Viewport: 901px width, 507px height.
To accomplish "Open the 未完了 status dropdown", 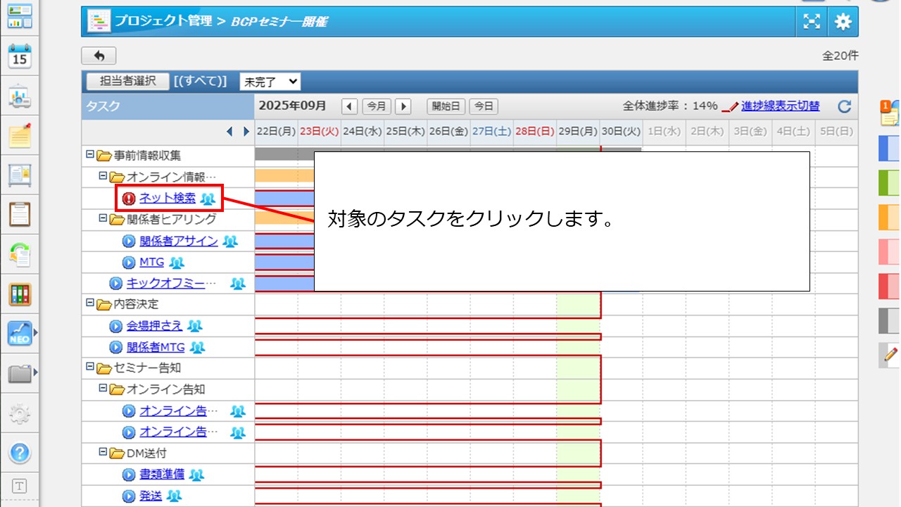I will pos(270,82).
